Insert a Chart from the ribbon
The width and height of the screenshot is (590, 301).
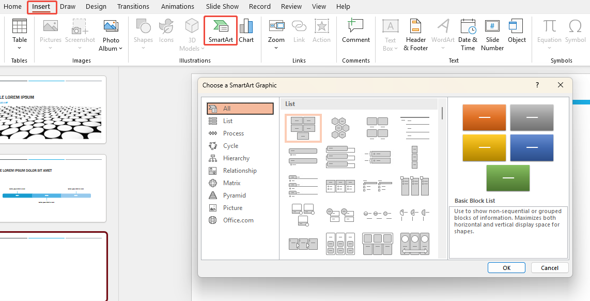click(x=246, y=31)
